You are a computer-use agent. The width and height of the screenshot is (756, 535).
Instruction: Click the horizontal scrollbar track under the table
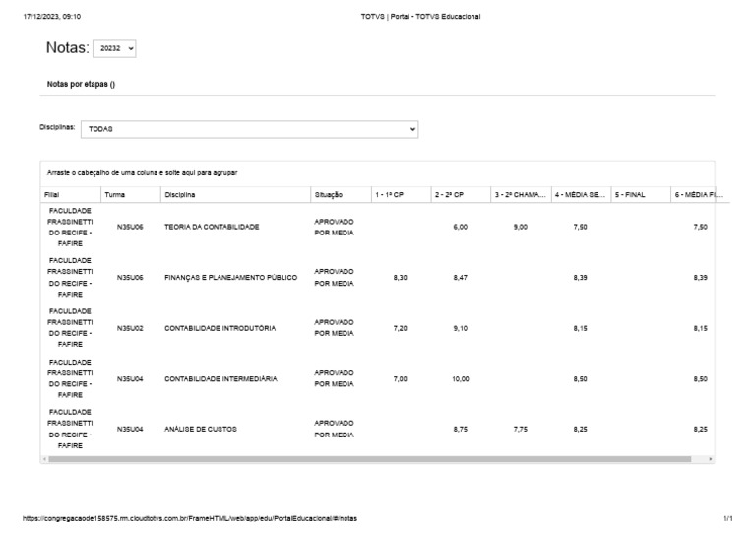(x=374, y=459)
